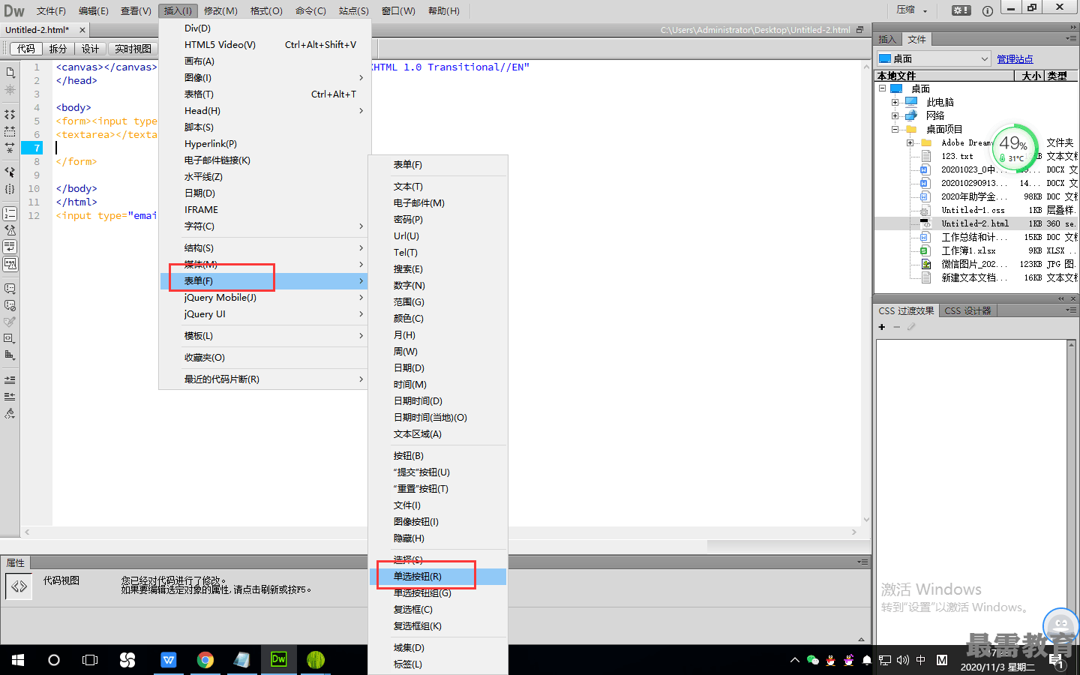Choose Checkbox (复选框) from the form submenu
1080x675 pixels.
[438, 609]
